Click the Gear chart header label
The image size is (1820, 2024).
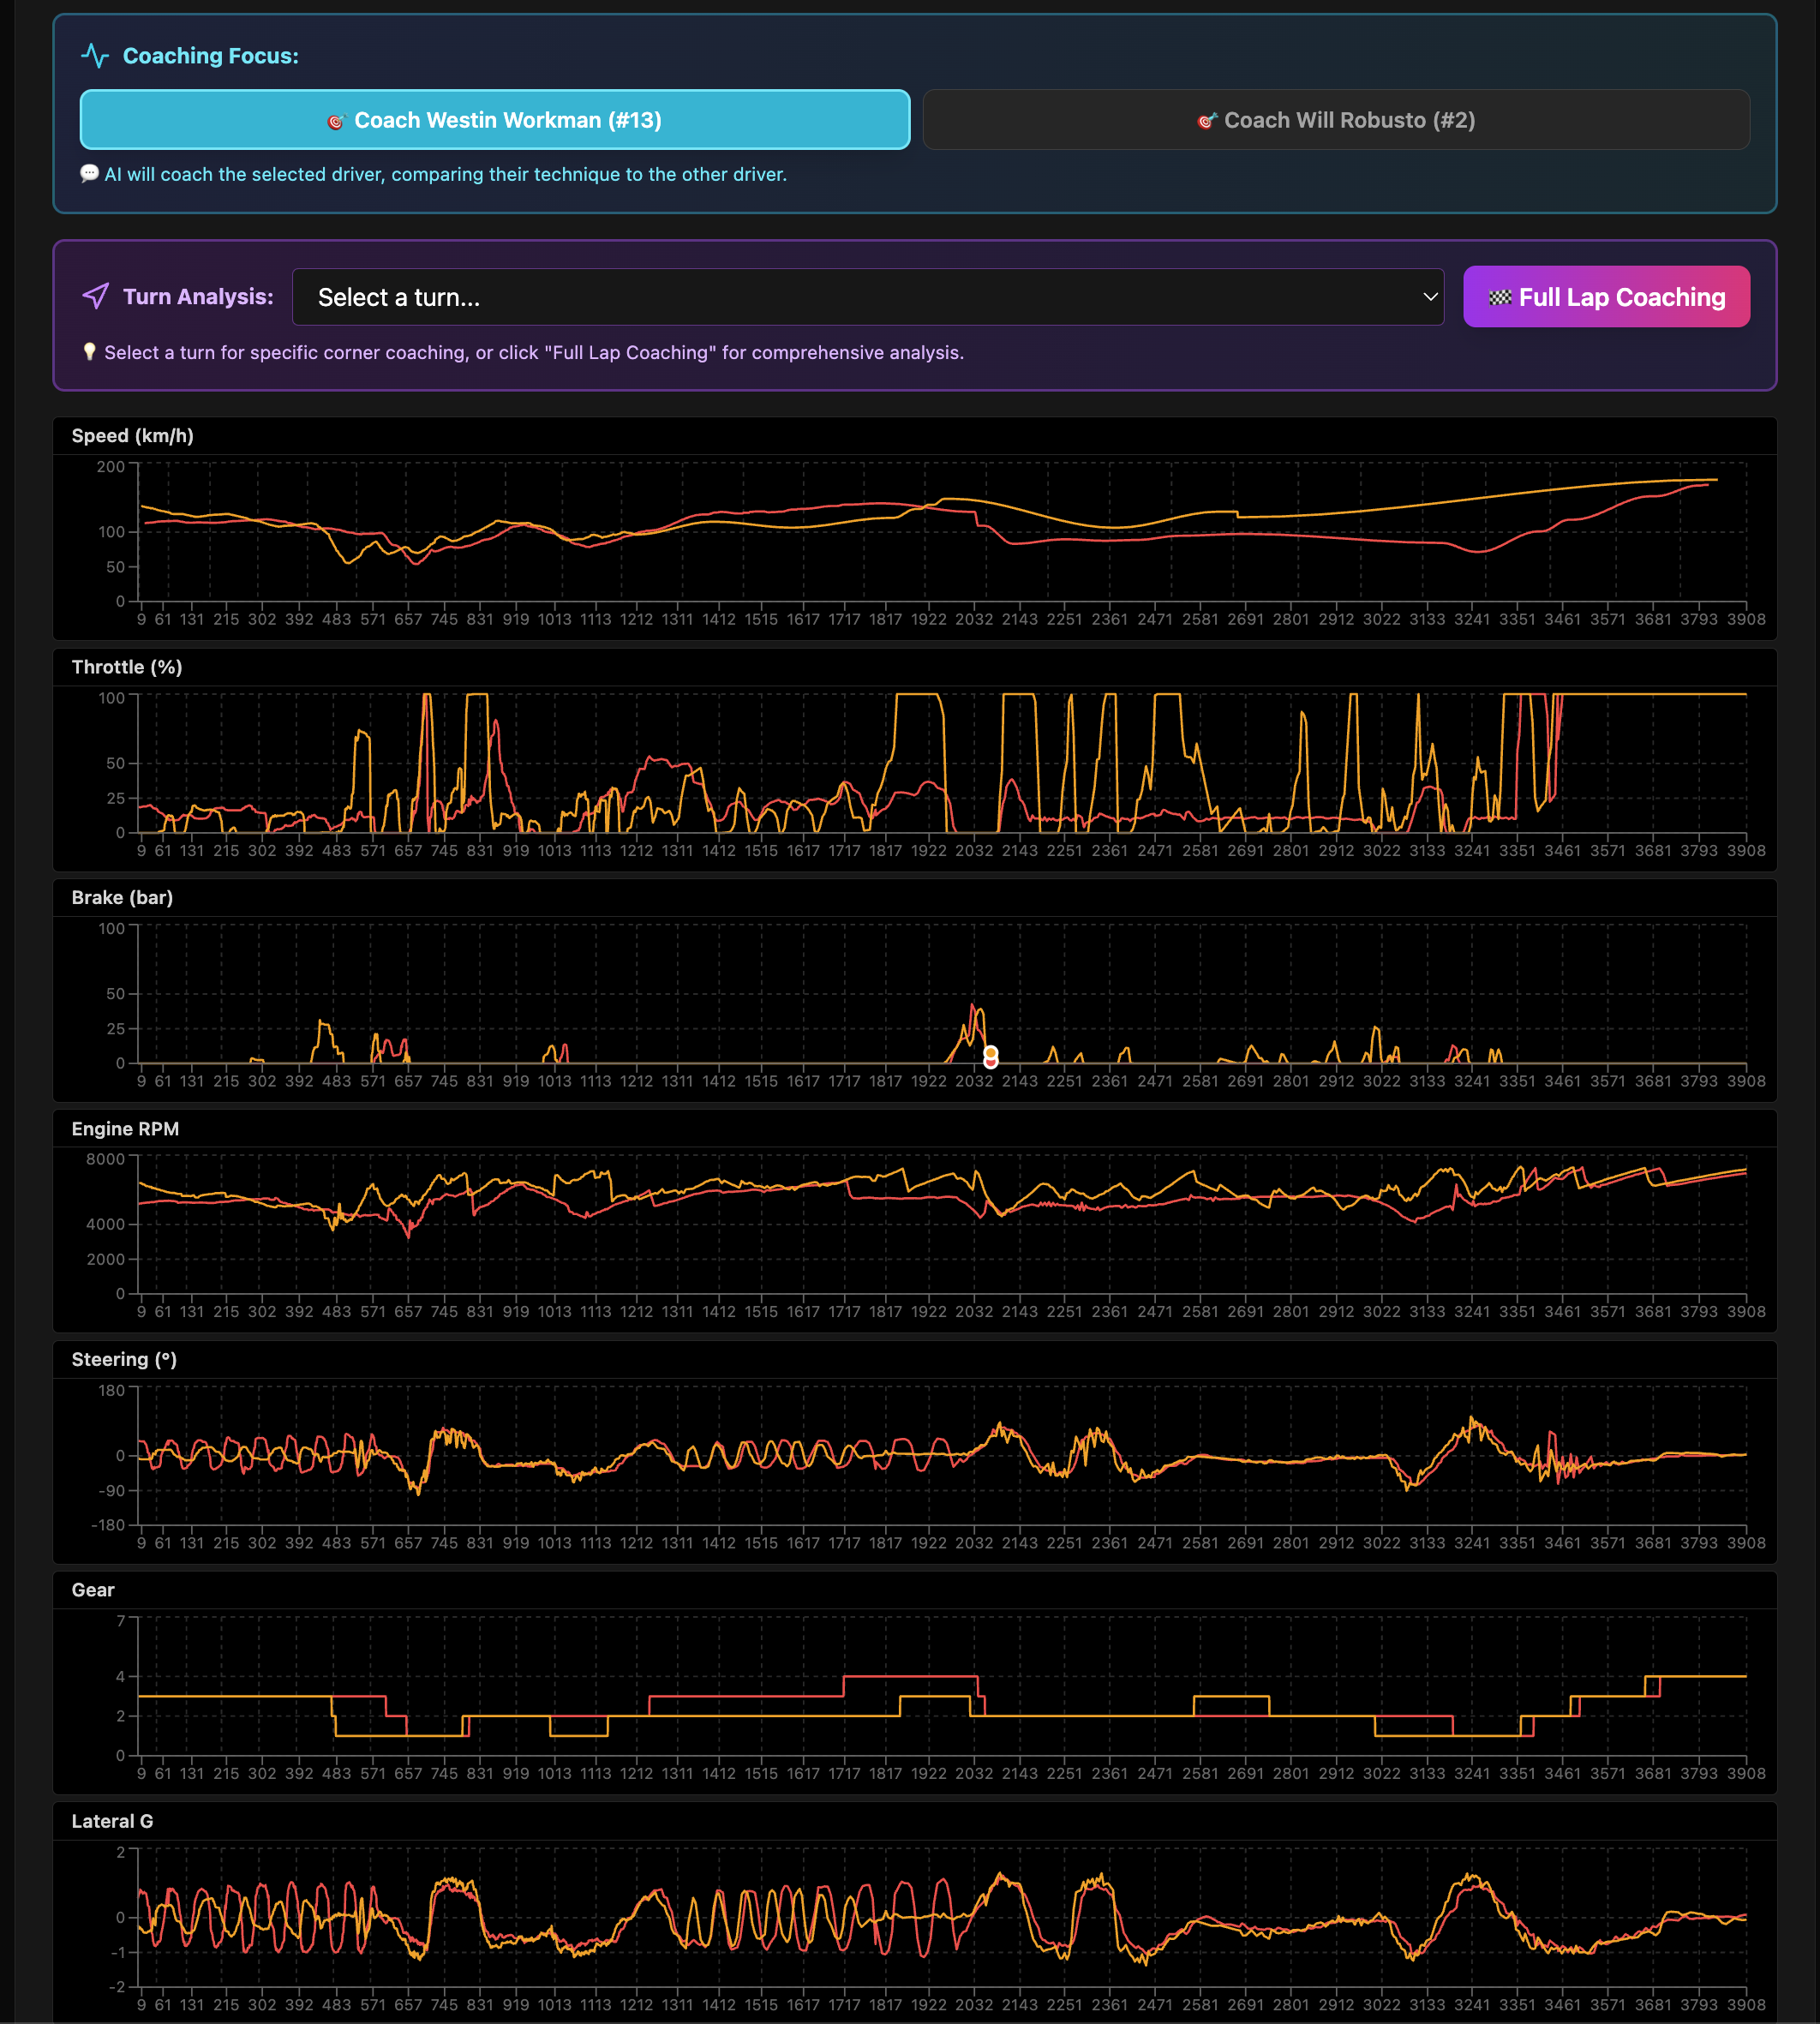[x=93, y=1590]
